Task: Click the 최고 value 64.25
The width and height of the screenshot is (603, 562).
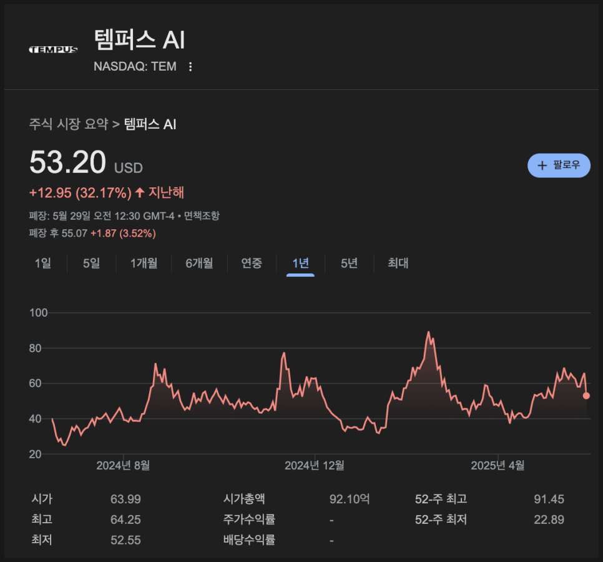Action: point(125,520)
